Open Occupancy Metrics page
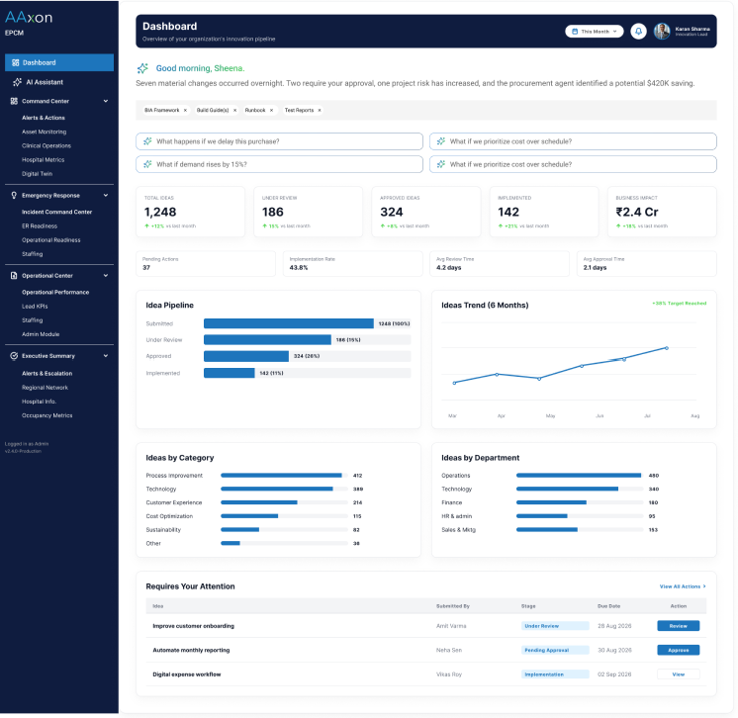The width and height of the screenshot is (738, 718). pos(47,415)
